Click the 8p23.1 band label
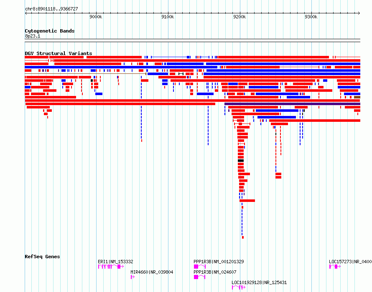372x292 pixels. point(33,36)
